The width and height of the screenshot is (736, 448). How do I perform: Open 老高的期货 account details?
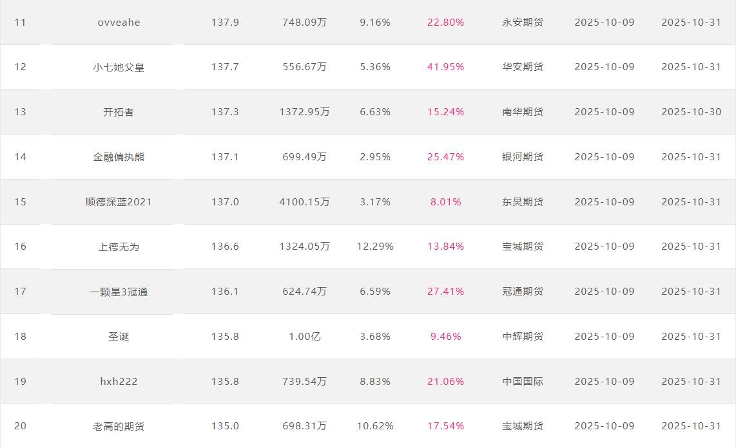coord(119,426)
